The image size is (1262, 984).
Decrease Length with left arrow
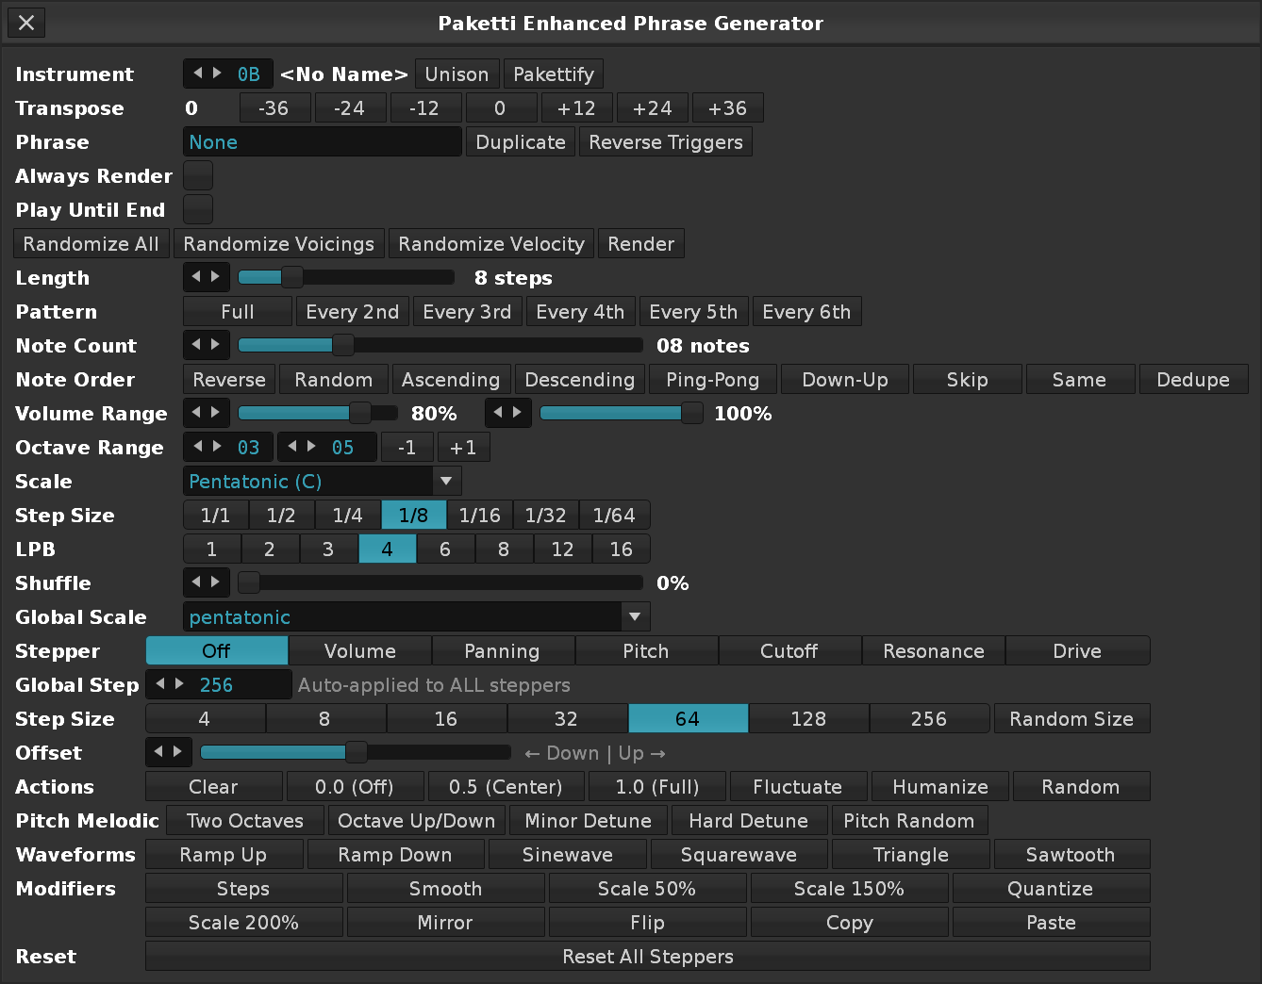click(x=196, y=277)
